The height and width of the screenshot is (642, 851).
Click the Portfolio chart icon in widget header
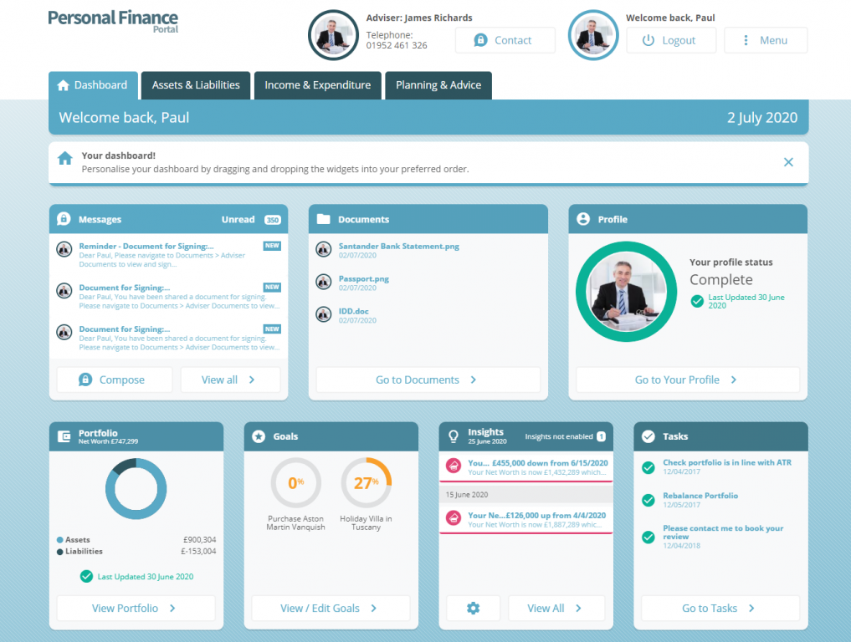click(64, 436)
